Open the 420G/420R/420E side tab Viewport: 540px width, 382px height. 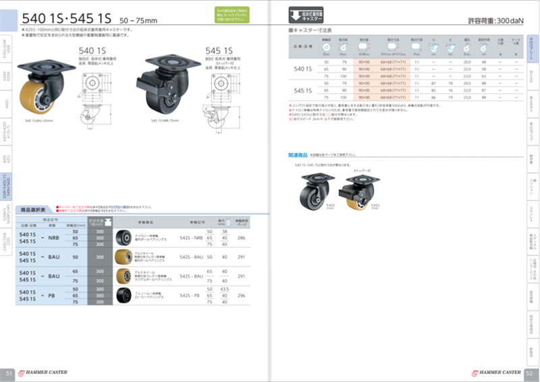point(6,48)
